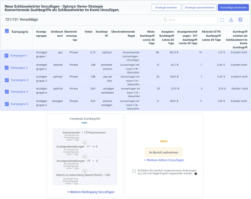Uncheck the Kampagne 5 row checkbox

pos(7,104)
